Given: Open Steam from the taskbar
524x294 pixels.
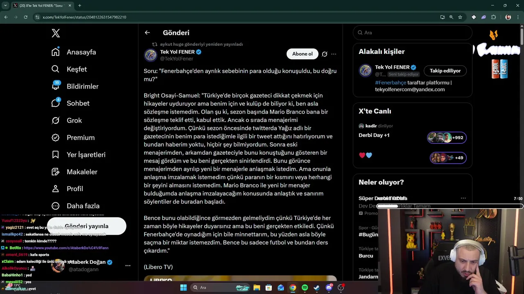Looking at the screenshot, I should point(316,287).
